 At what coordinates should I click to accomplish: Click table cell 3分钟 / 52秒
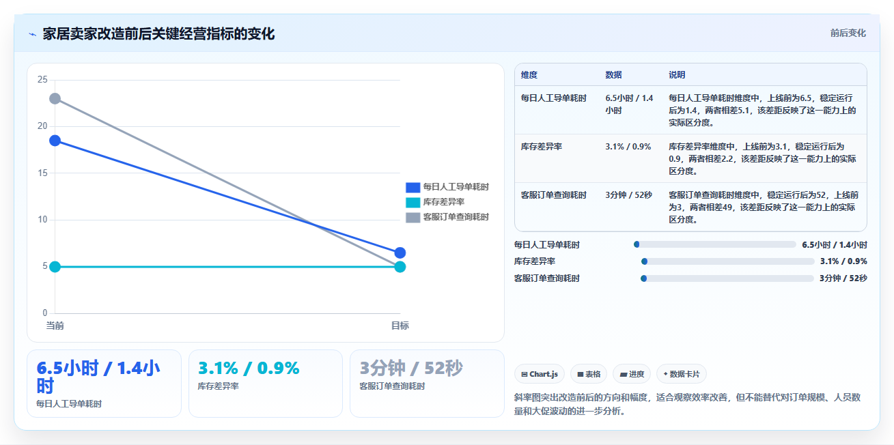click(x=628, y=195)
